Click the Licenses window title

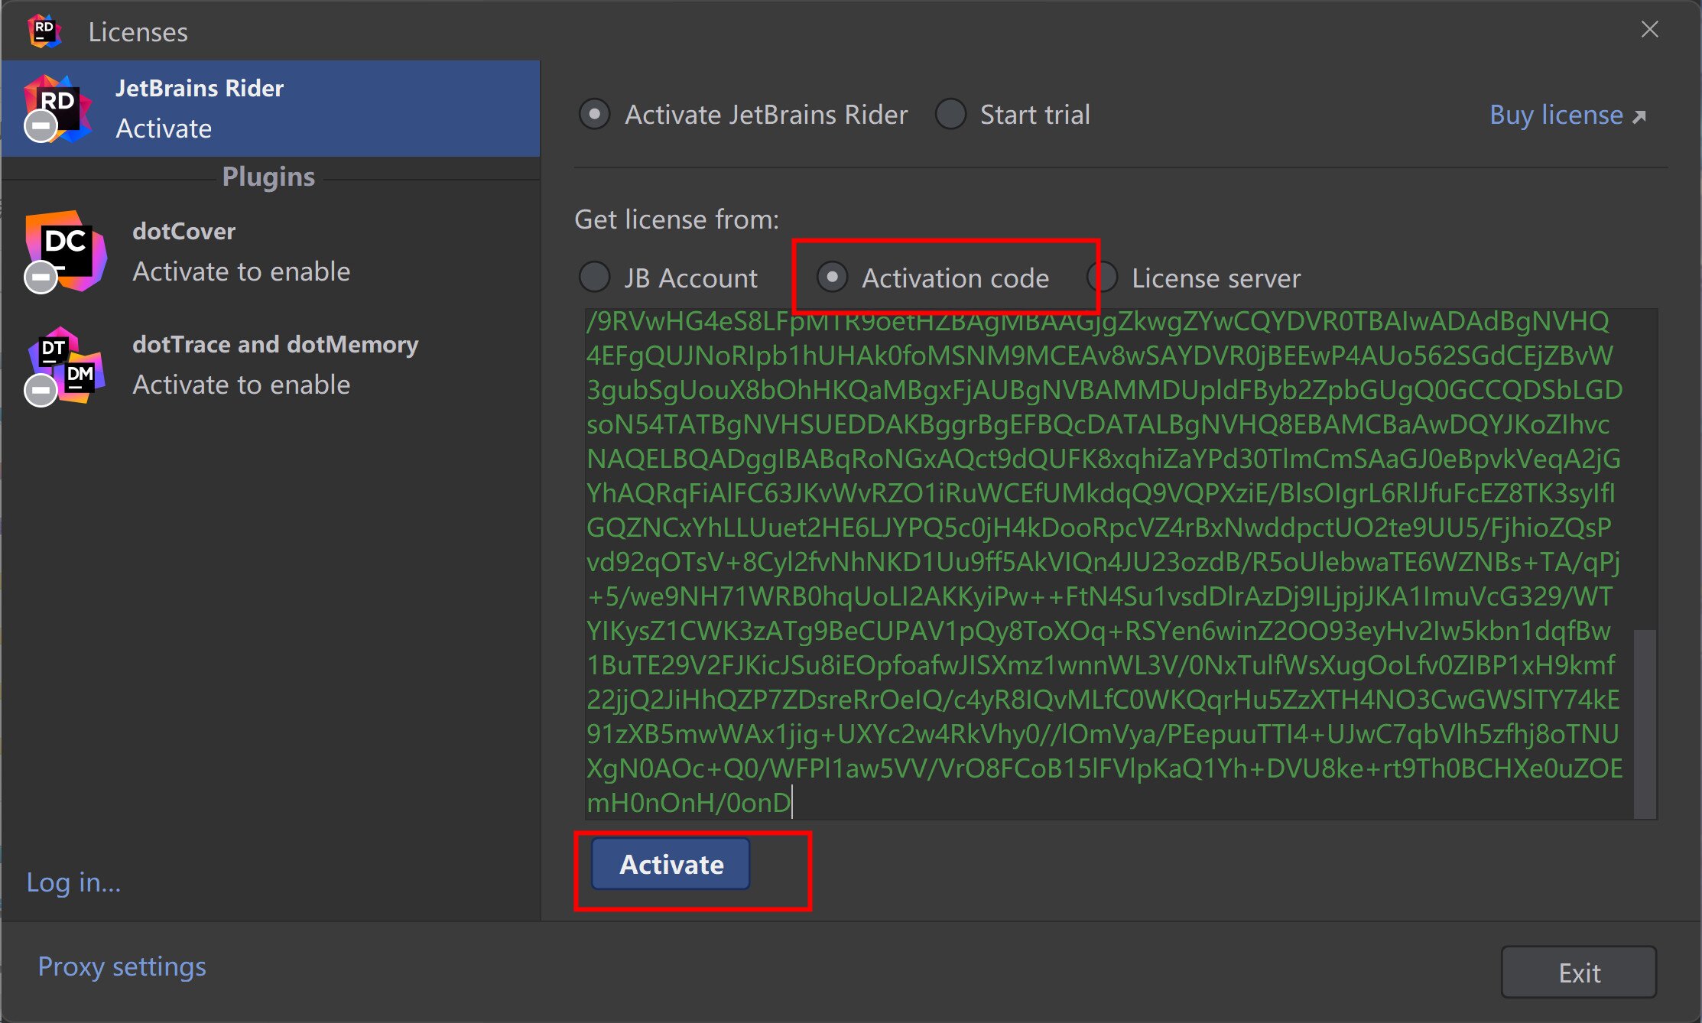pos(138,32)
